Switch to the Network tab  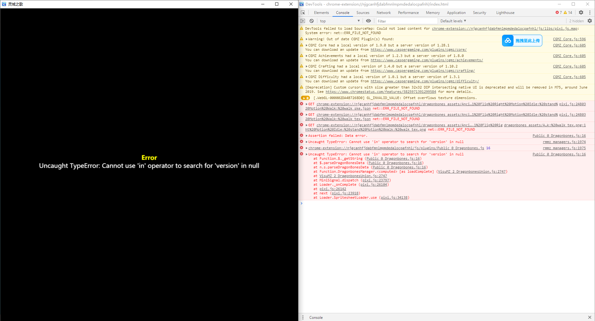[384, 13]
